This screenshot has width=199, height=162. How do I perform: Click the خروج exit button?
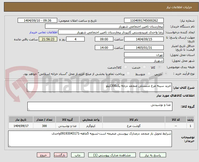43,155
